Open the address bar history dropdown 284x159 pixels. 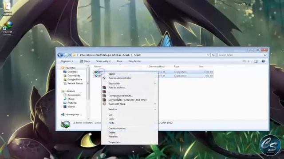coord(208,55)
